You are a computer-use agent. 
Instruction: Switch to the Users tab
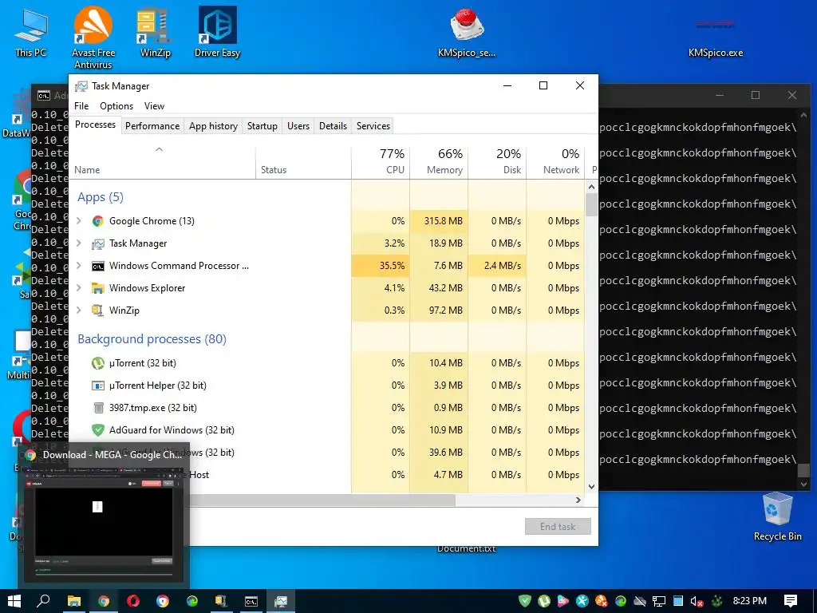tap(298, 126)
